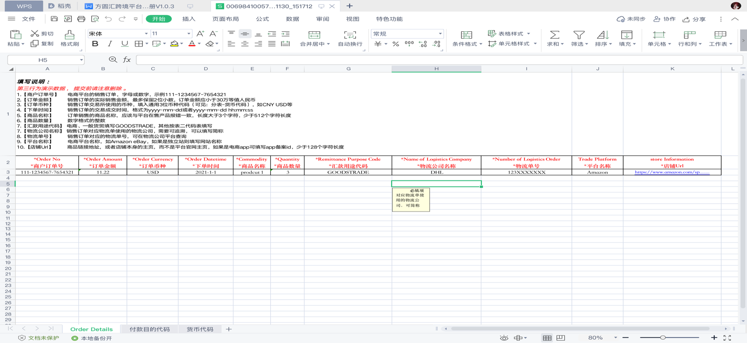This screenshot has height=343, width=747.
Task: Click the AutoSum (求和) sigma icon
Action: pyautogui.click(x=554, y=35)
